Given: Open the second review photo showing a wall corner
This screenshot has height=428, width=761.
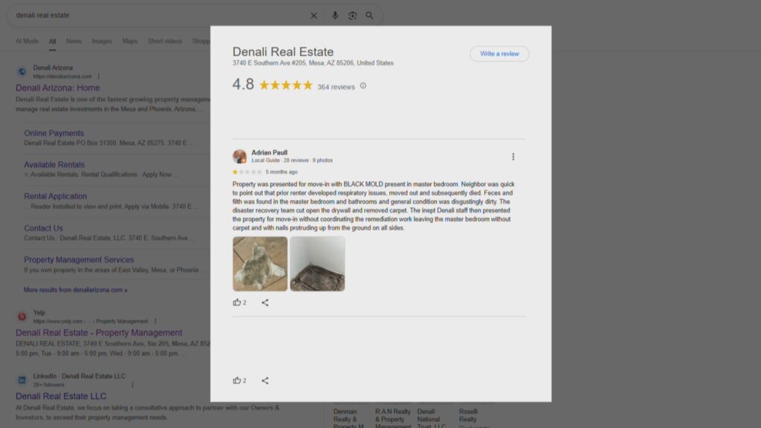Looking at the screenshot, I should (x=317, y=264).
